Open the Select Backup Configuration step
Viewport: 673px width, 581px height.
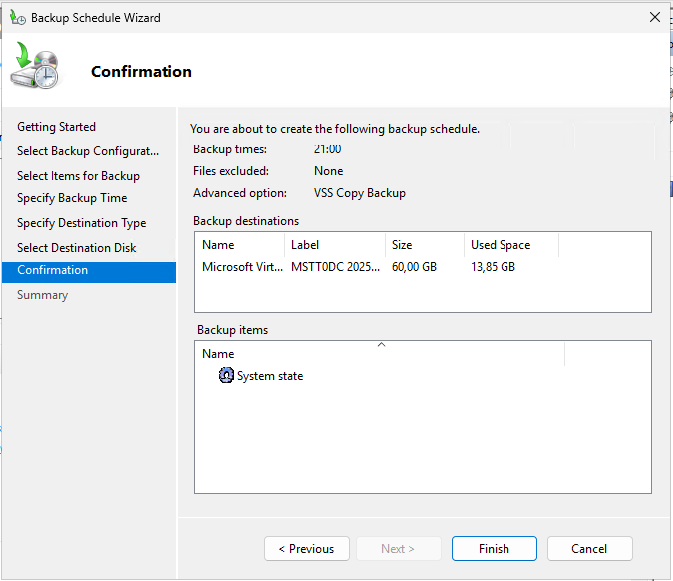[x=88, y=151]
